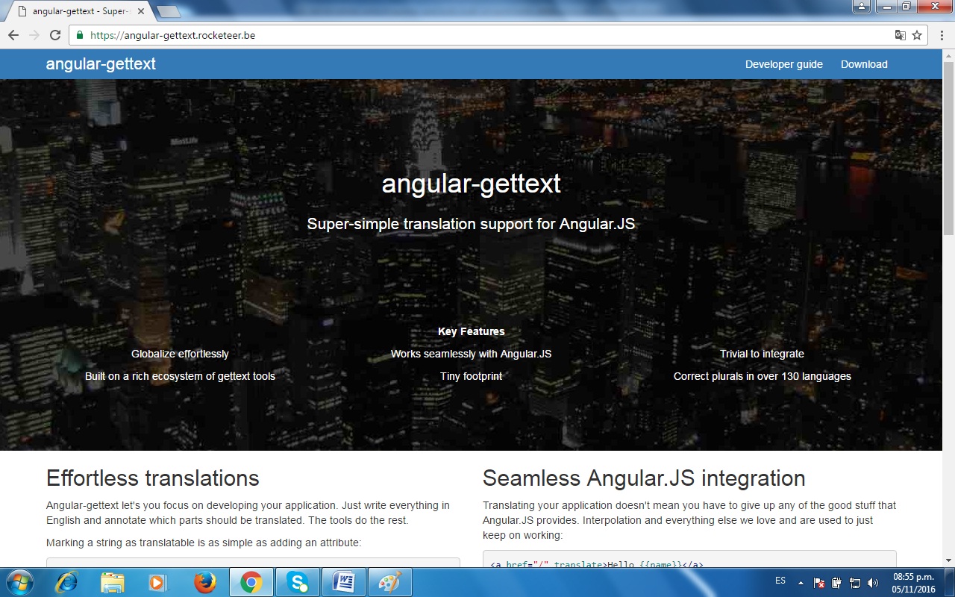
Task: Expand the hidden tray icons arrow
Action: tap(801, 581)
